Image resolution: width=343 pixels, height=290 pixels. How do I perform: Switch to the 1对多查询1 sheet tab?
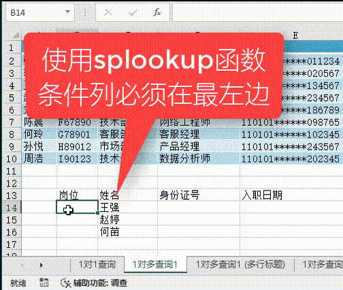(x=155, y=264)
